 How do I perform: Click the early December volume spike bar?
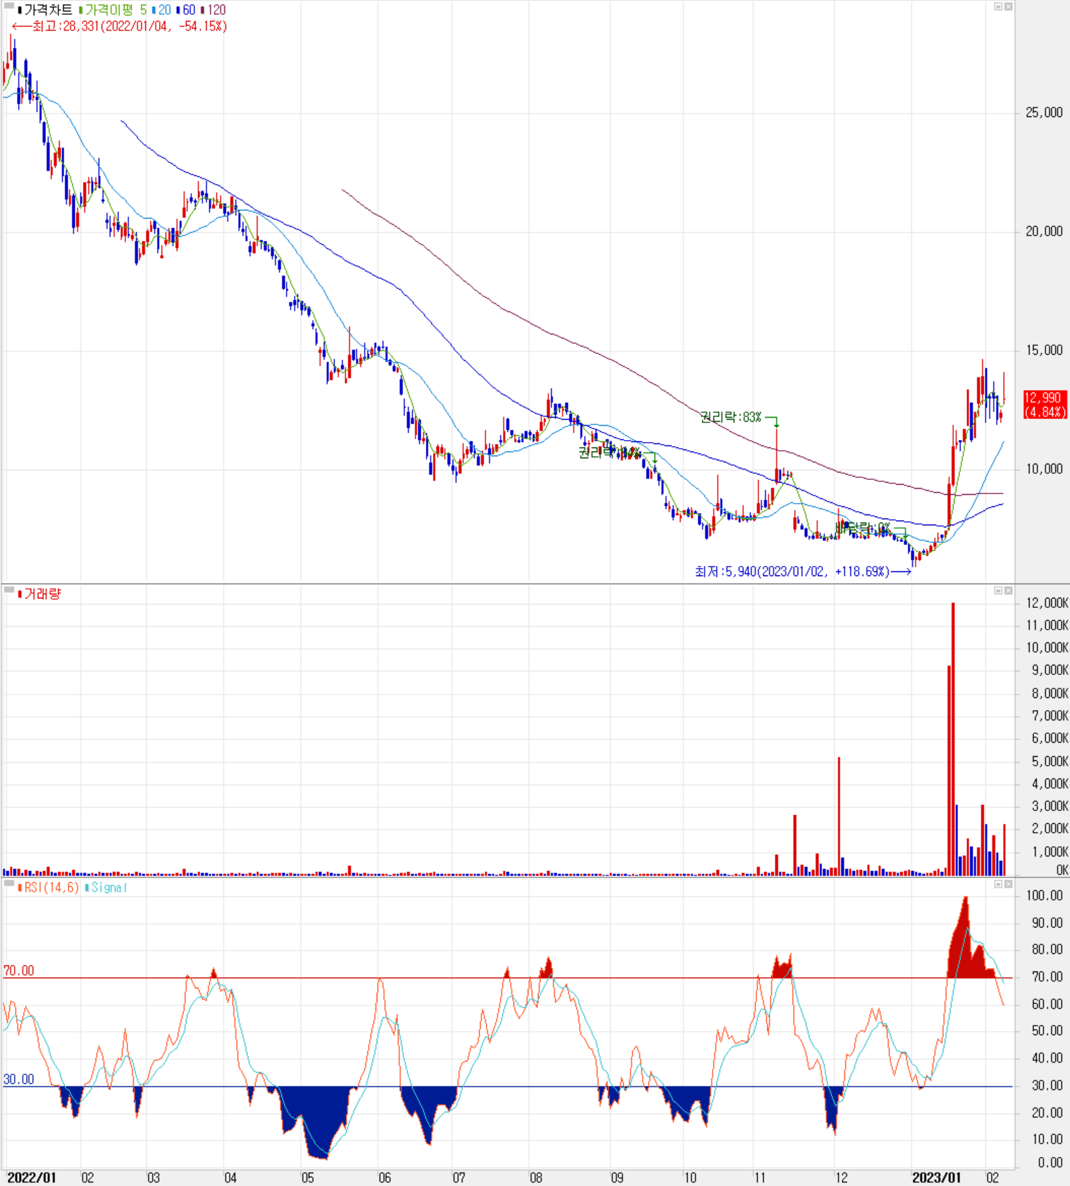click(x=839, y=816)
